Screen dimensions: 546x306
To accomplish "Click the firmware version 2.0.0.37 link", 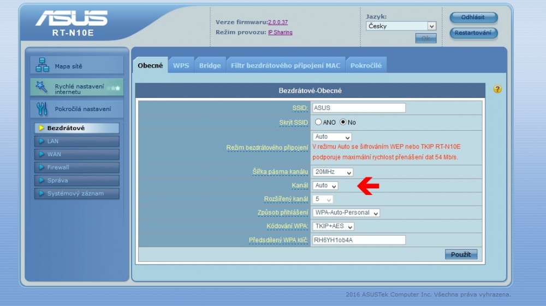I will (277, 22).
